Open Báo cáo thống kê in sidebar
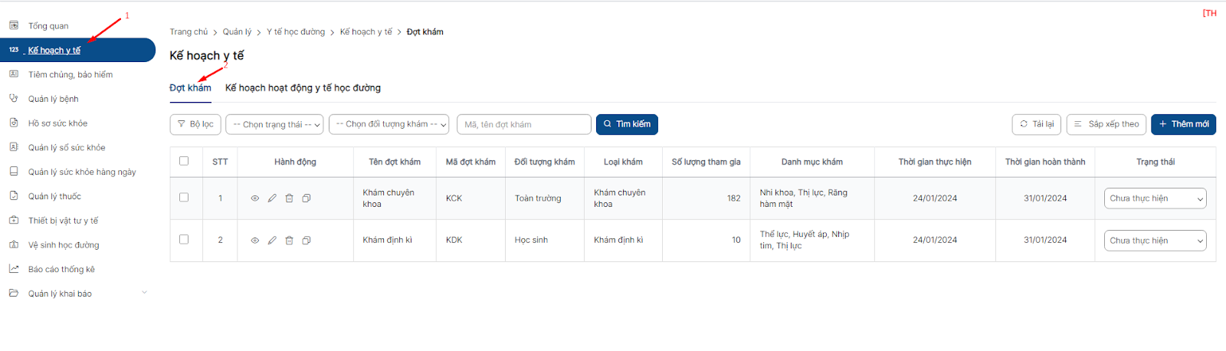1226x351 pixels. 61,270
